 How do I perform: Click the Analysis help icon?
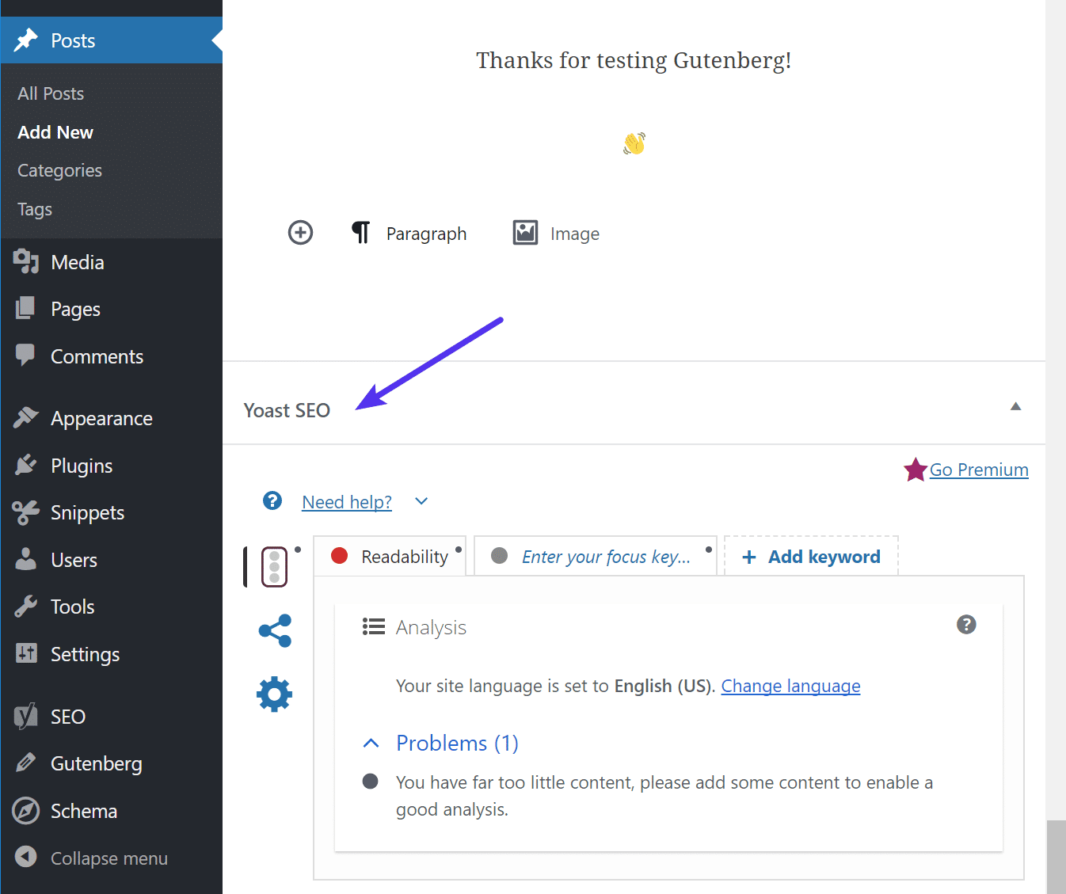[966, 625]
